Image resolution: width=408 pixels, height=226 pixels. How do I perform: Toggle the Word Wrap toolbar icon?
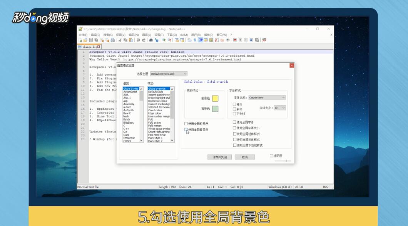tap(189, 40)
